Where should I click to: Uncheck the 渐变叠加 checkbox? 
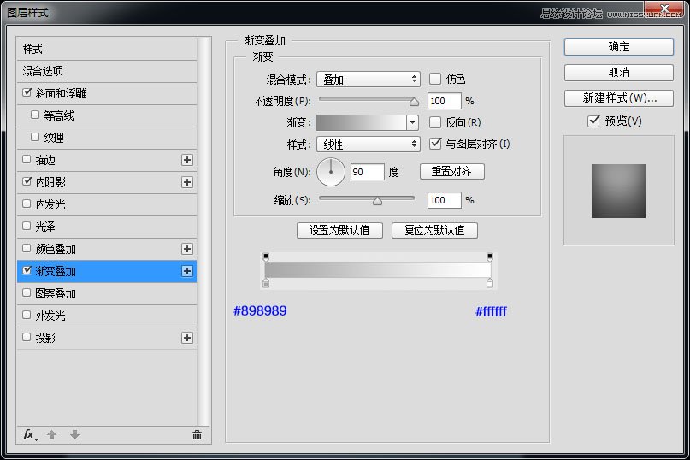(x=27, y=270)
